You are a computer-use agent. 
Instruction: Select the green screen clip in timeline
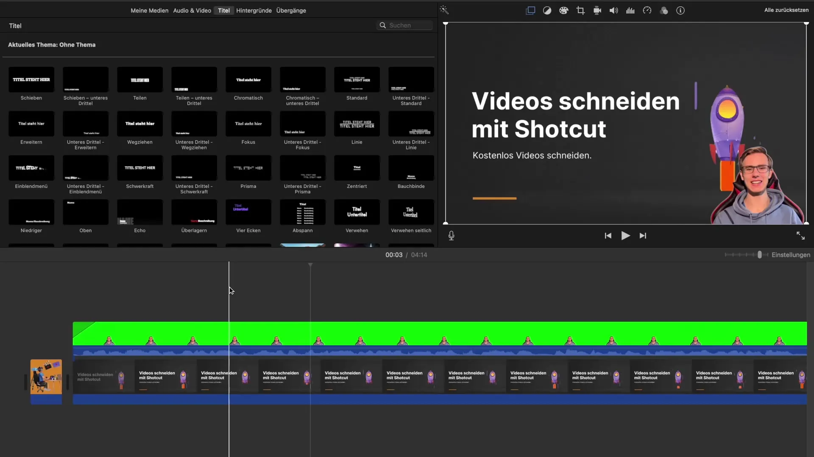point(440,339)
